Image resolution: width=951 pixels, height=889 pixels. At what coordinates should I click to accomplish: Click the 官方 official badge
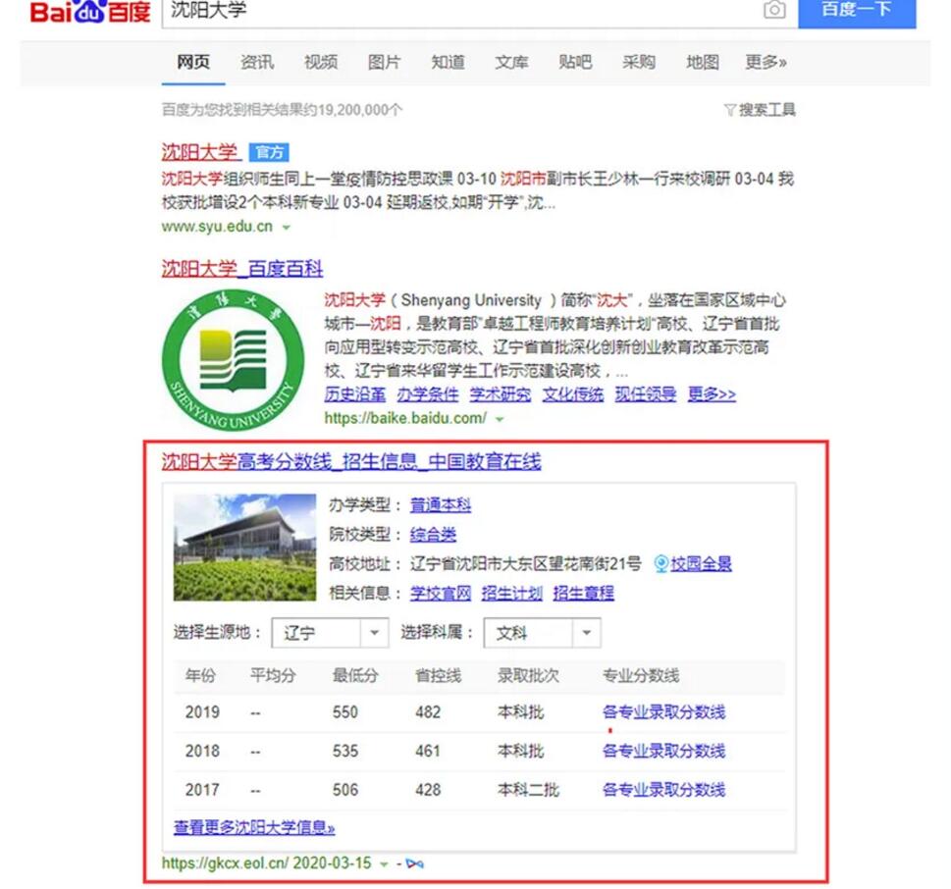(x=268, y=152)
